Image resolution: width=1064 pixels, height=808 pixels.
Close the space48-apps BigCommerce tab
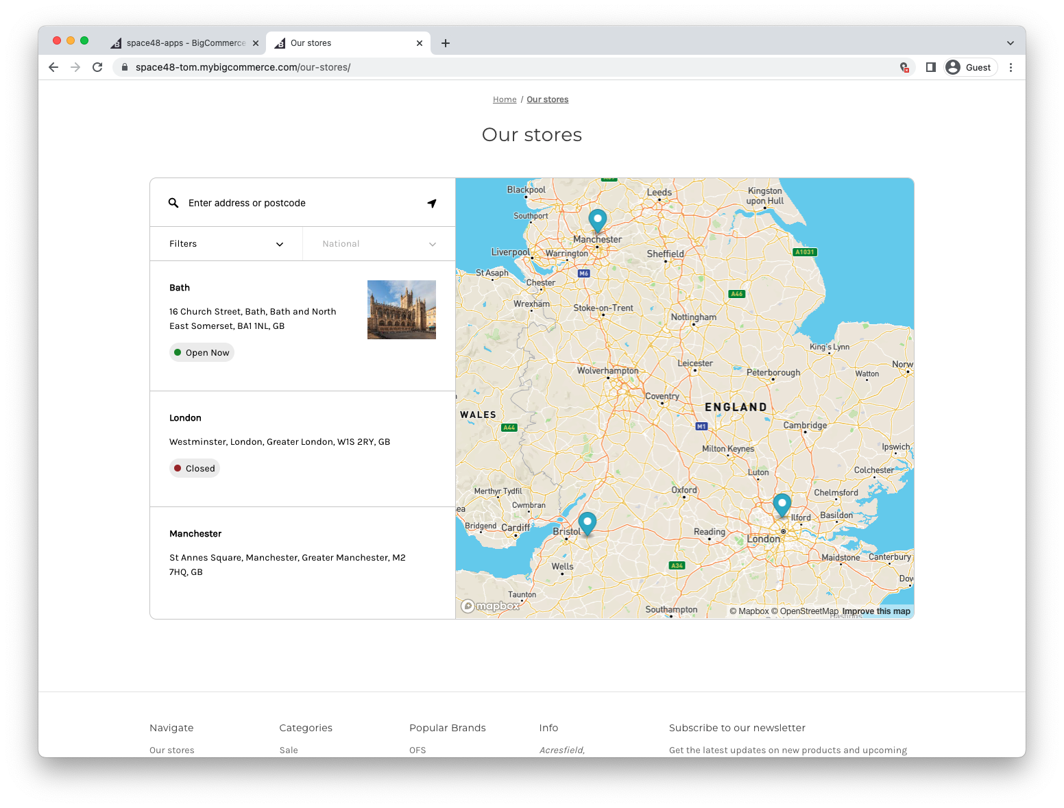tap(256, 43)
